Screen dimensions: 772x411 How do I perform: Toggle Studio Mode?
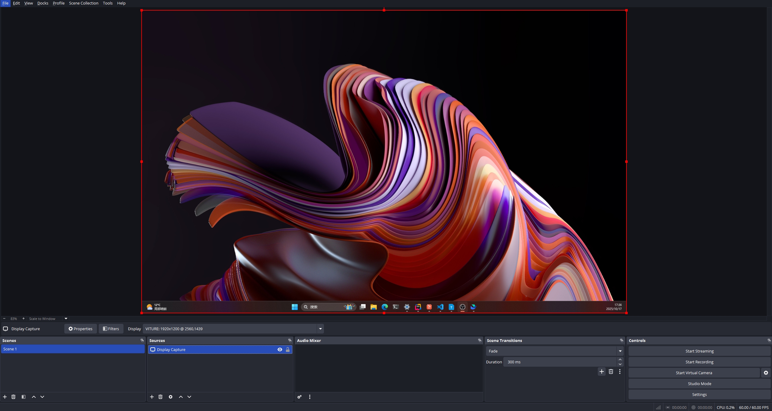click(x=699, y=384)
